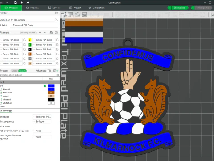Expand the Slice plate options arrow
This screenshot has width=214, height=161.
[x=169, y=8]
